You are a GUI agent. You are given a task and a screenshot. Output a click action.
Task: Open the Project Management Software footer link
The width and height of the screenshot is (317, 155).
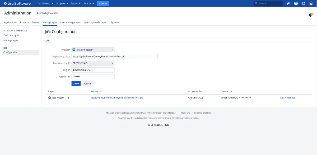[132, 113]
